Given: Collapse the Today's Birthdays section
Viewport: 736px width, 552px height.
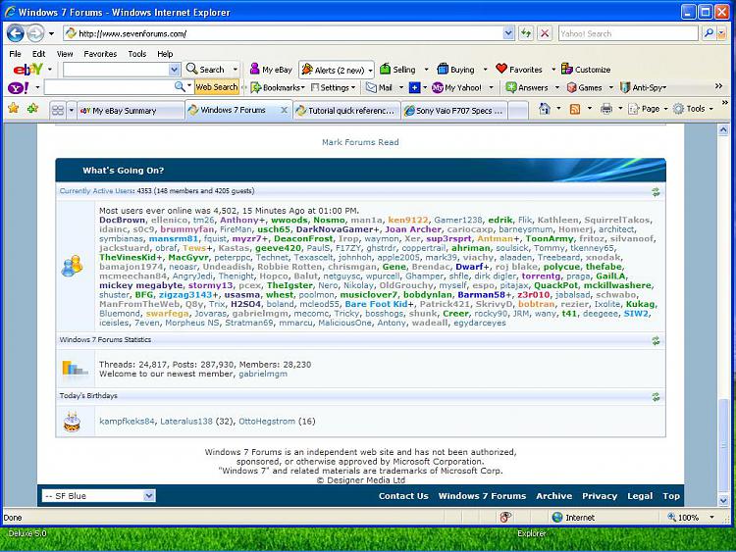Looking at the screenshot, I should click(656, 397).
